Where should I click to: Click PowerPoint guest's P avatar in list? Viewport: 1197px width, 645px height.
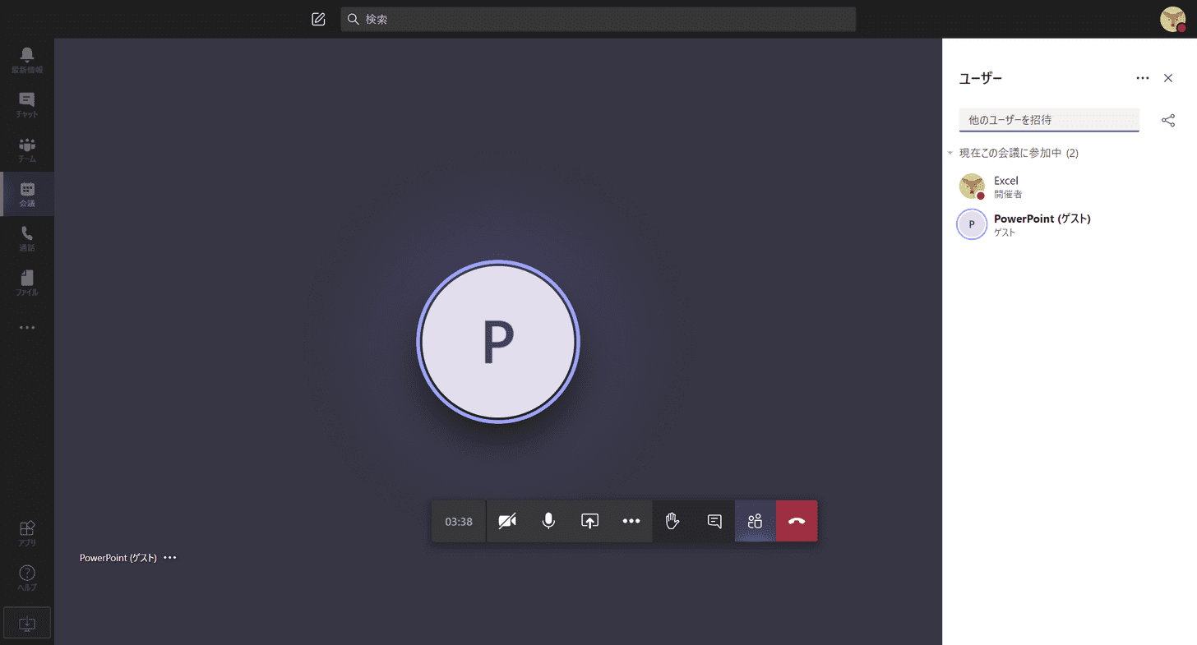click(972, 224)
